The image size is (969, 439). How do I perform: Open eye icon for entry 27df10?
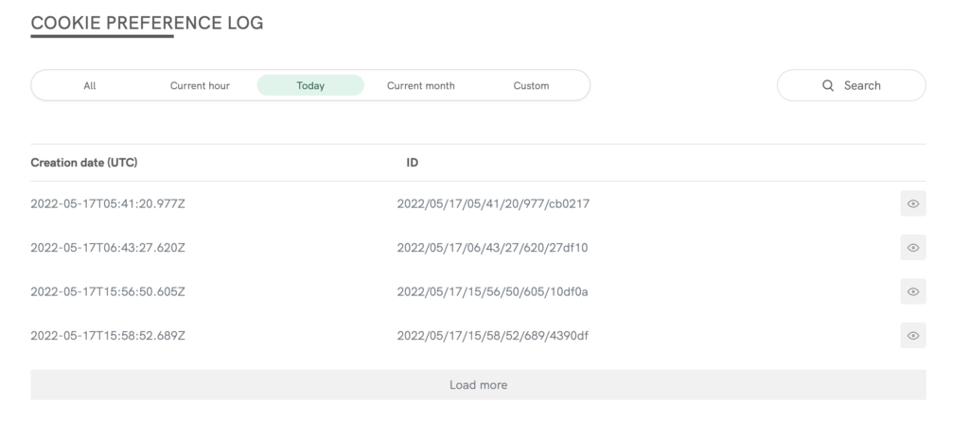coord(912,248)
